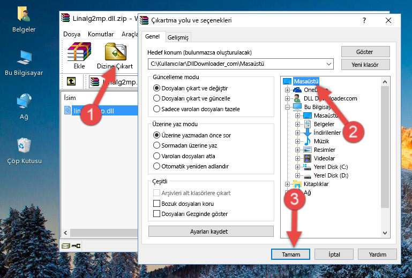Viewport: 412px width, 278px height.
Task: Click the Yerel Disk (D:) drive icon
Action: coord(307,176)
